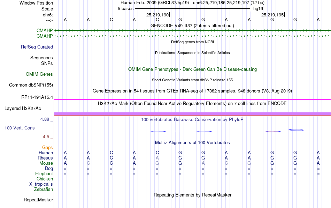Click RefSeq genes from NCBI title
This screenshot has width=331, height=208.
pos(192,42)
